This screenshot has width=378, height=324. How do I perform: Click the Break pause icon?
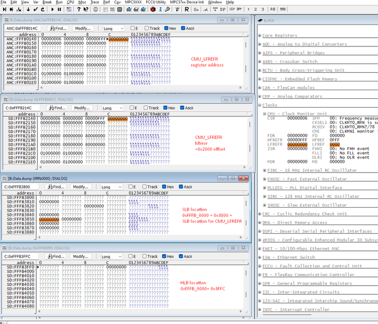(59, 9)
